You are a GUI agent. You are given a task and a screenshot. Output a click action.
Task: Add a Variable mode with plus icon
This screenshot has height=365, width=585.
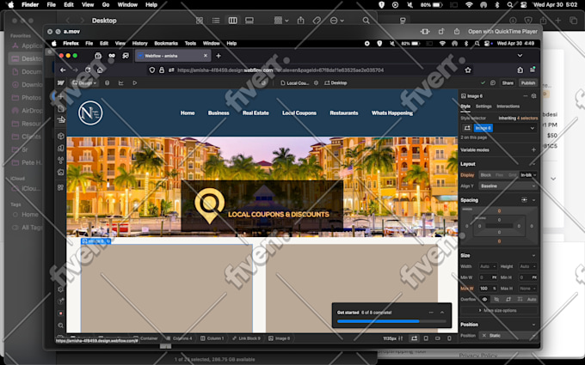pyautogui.click(x=533, y=149)
